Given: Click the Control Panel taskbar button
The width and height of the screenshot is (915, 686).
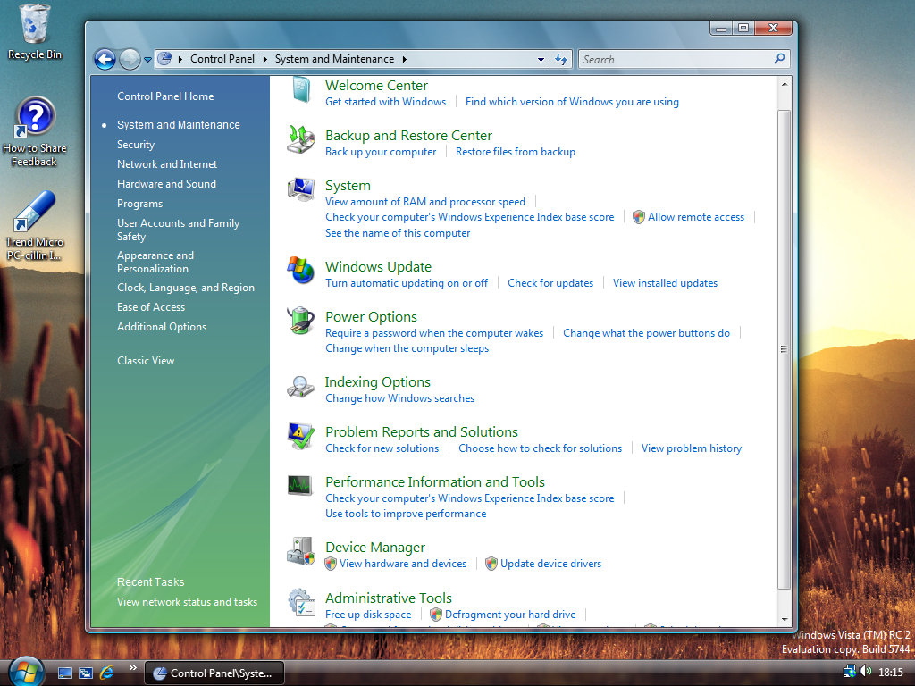Looking at the screenshot, I should pos(214,673).
